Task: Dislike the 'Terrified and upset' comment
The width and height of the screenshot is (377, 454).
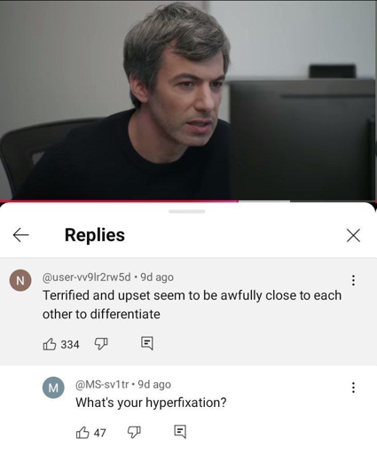Action: point(101,344)
